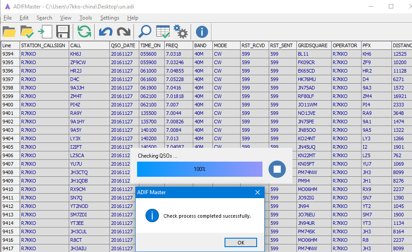Close the ADIF Master message dialog
Screen dimensions: 412x252
coord(257,192)
